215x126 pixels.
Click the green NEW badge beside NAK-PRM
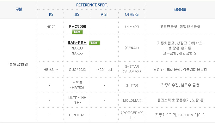coord(94,43)
